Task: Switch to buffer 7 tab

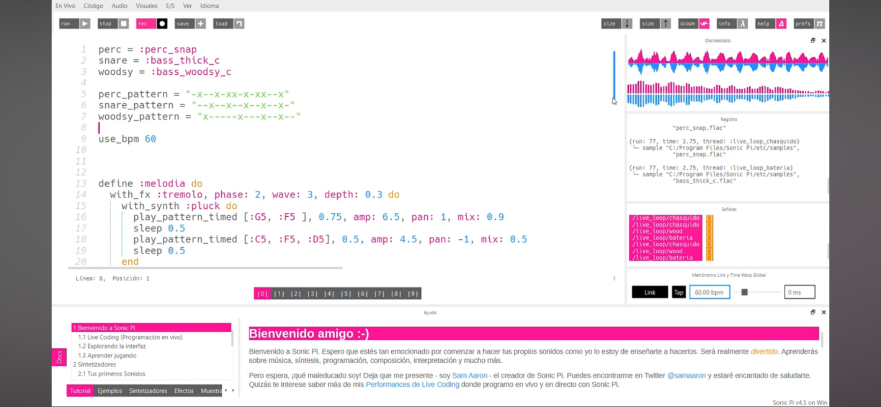Action: (379, 293)
